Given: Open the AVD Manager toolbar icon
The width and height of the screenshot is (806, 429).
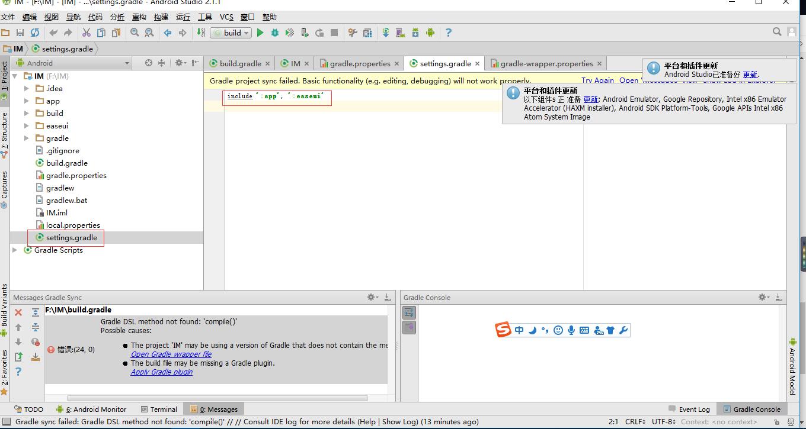Looking at the screenshot, I should tap(401, 33).
